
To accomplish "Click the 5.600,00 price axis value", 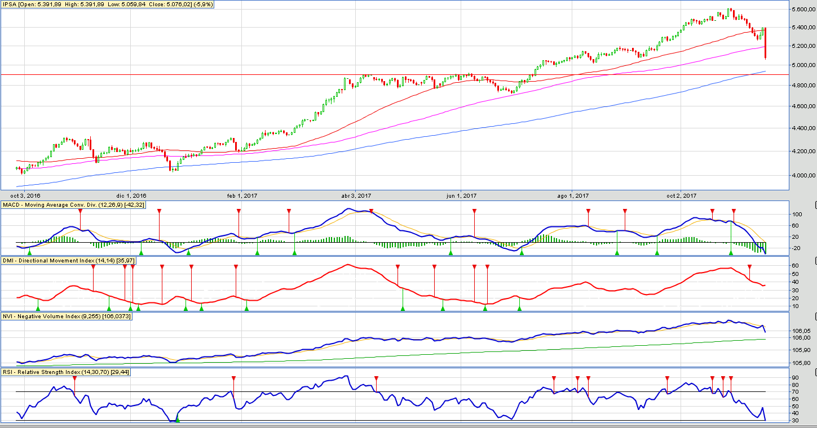I will 799,10.
